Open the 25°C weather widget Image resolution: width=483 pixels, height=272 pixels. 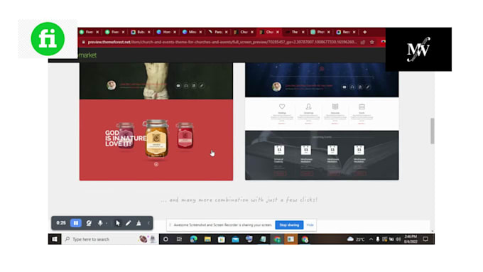[356, 239]
